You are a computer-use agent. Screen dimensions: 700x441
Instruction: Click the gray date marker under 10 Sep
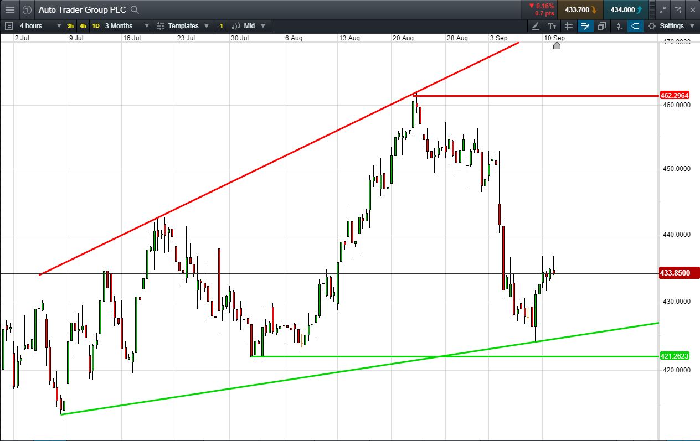pos(557,45)
